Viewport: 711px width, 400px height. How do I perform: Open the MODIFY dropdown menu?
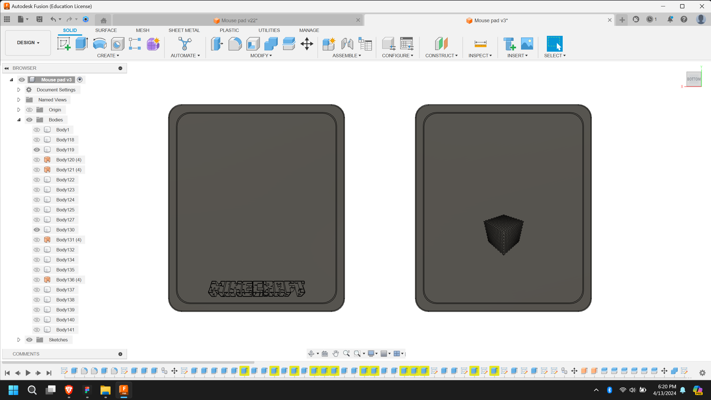click(261, 56)
